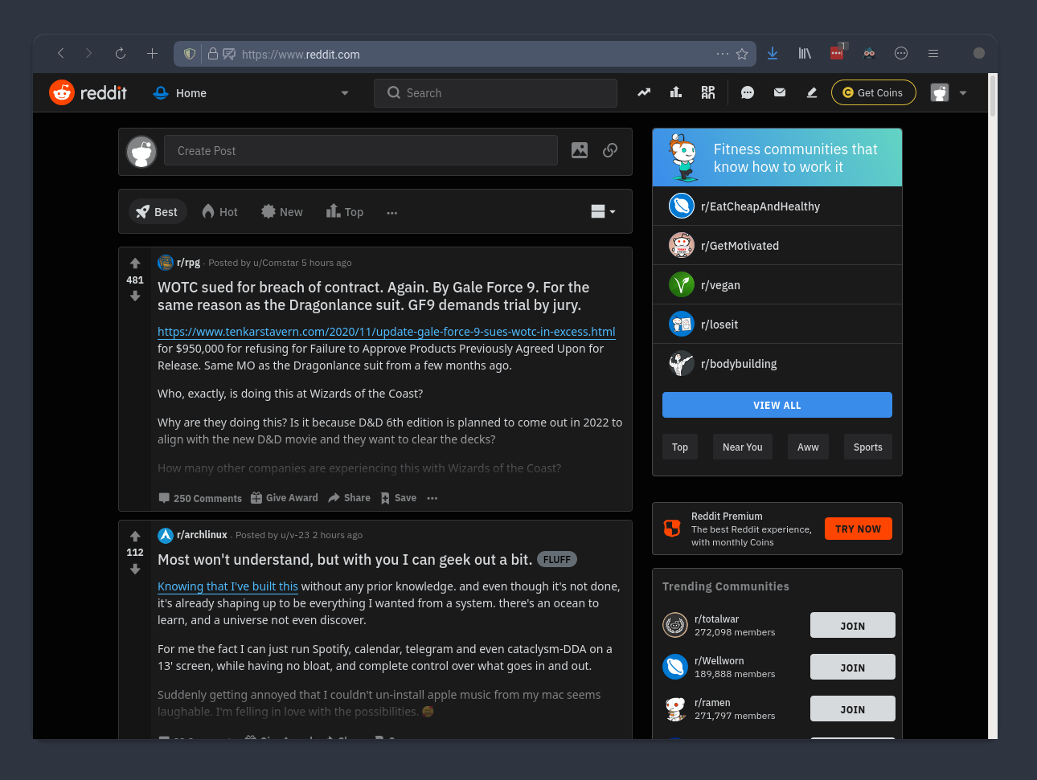The width and height of the screenshot is (1037, 780).
Task: Open the Popular trending arrow icon
Action: pyautogui.click(x=644, y=92)
